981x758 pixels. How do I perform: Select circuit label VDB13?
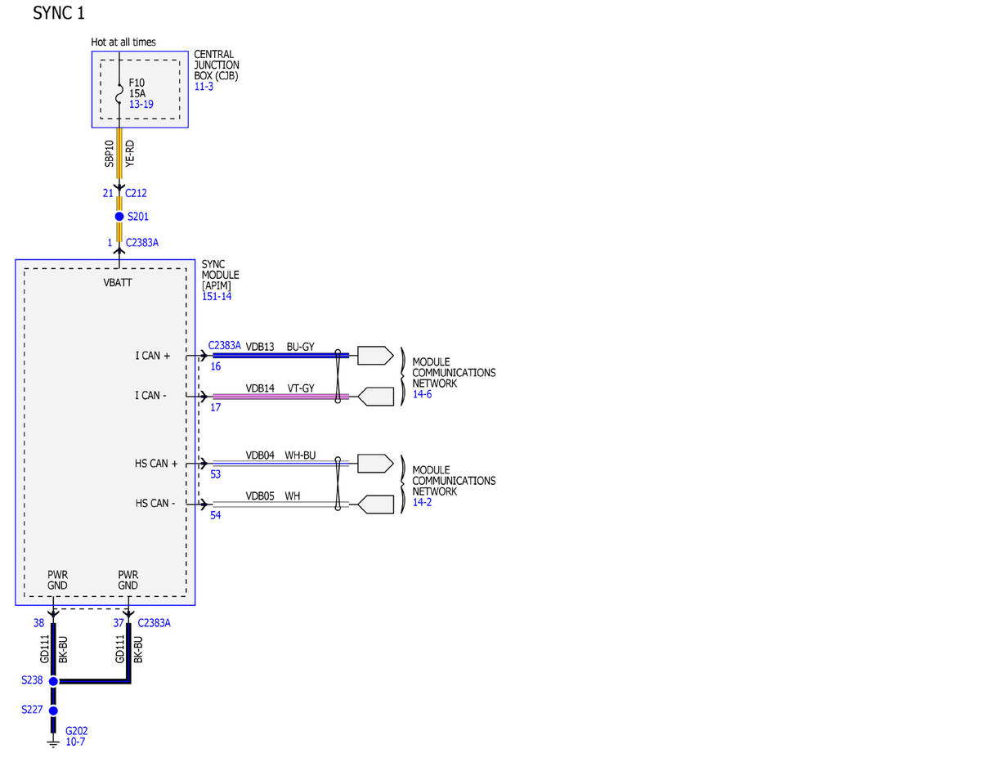tap(260, 347)
